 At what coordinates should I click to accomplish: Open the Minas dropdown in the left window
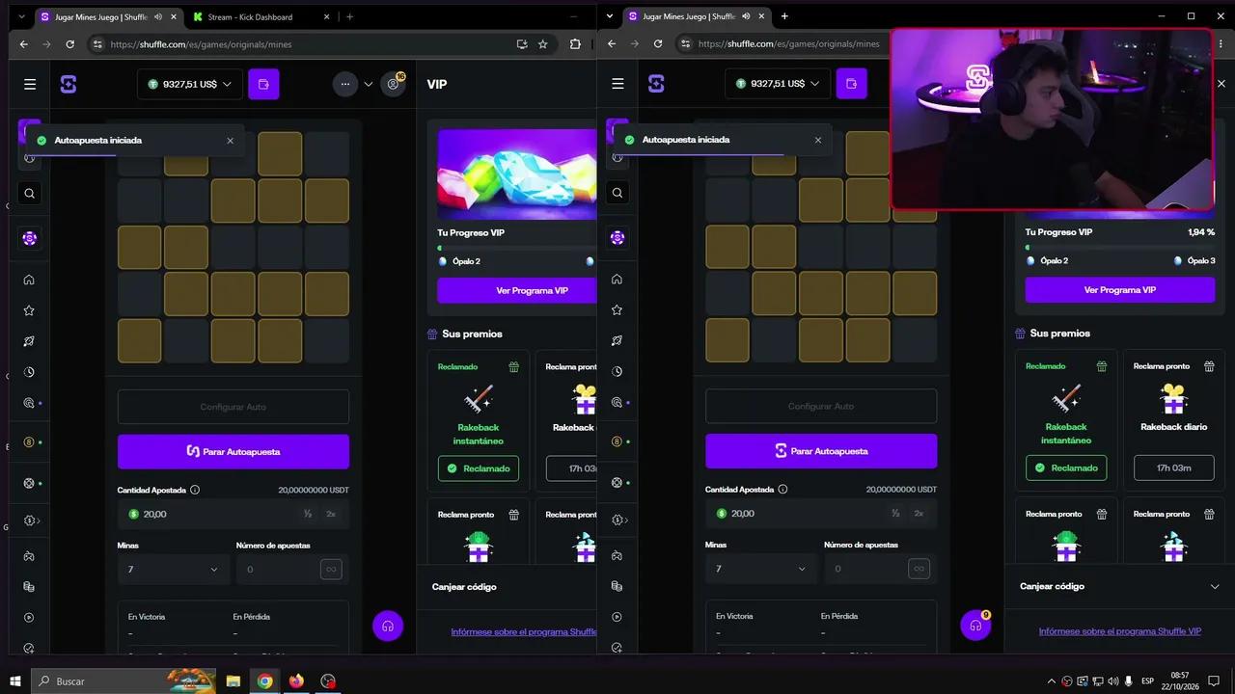[174, 570]
